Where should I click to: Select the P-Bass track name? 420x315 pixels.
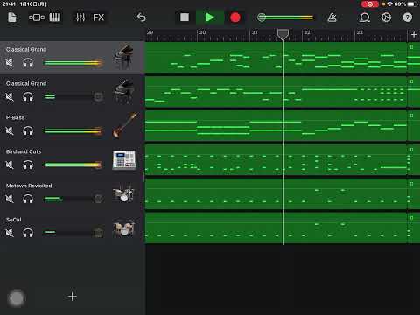[15, 117]
